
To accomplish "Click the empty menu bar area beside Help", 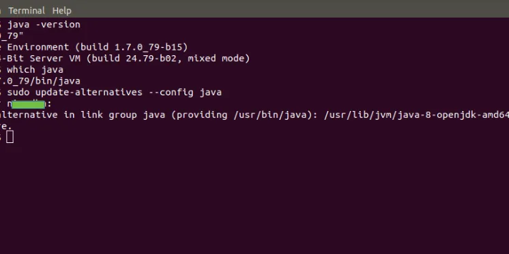I will tap(289, 9).
